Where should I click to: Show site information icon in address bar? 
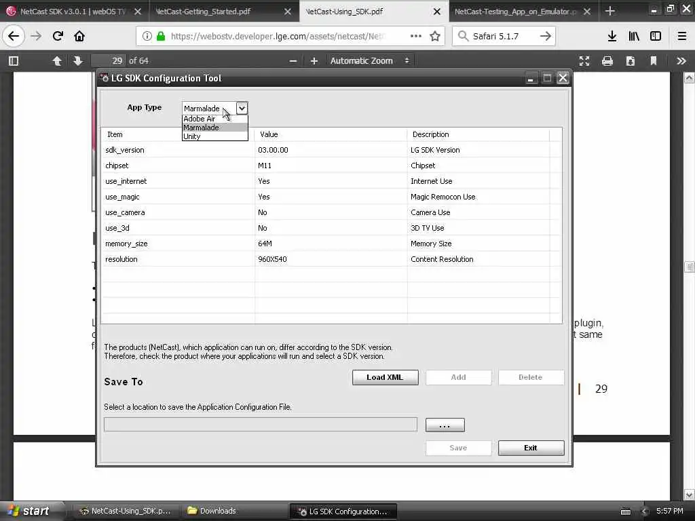coord(147,36)
